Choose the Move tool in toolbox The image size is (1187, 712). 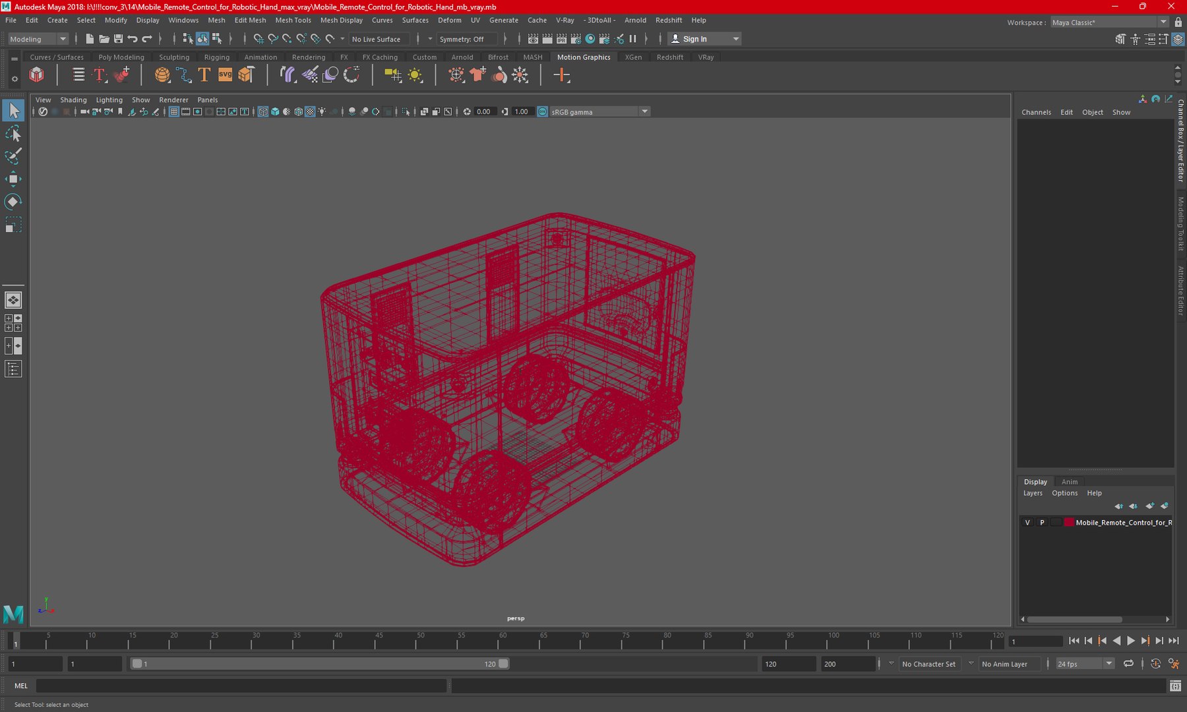pos(13,179)
